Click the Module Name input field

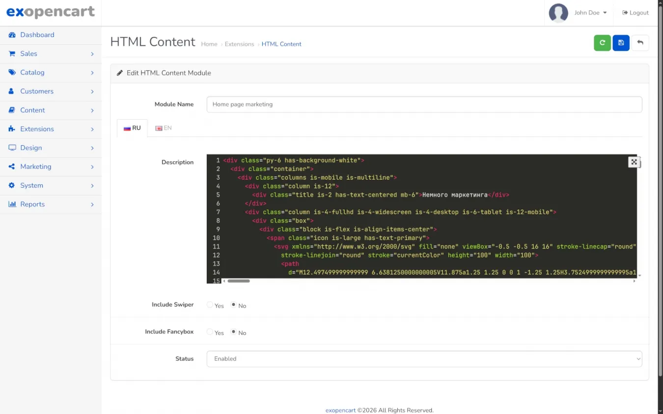tap(424, 104)
